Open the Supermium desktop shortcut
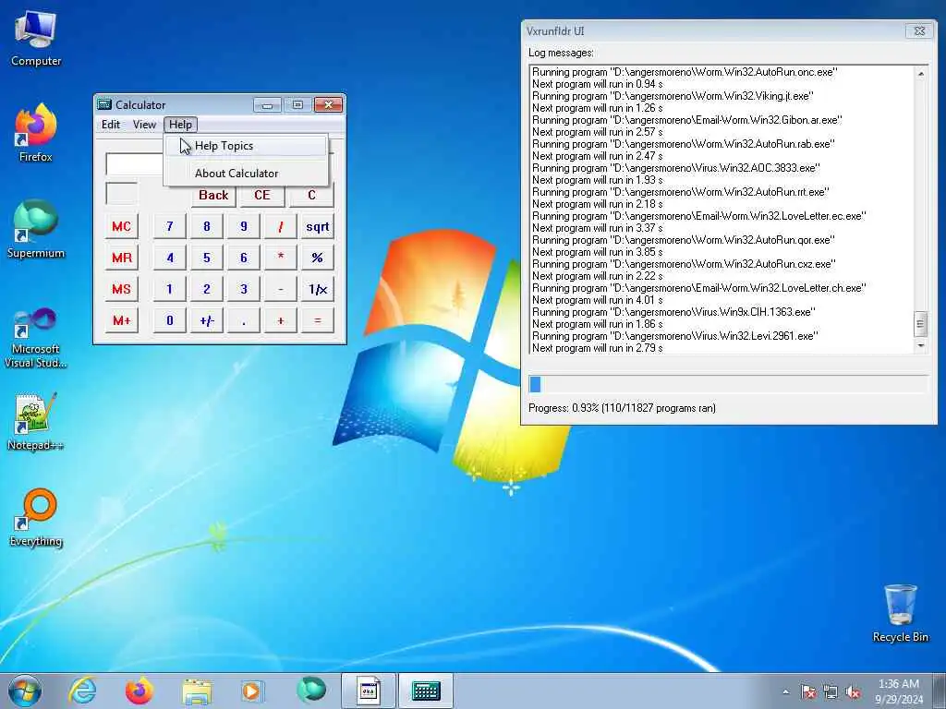This screenshot has height=709, width=946. coord(36,229)
